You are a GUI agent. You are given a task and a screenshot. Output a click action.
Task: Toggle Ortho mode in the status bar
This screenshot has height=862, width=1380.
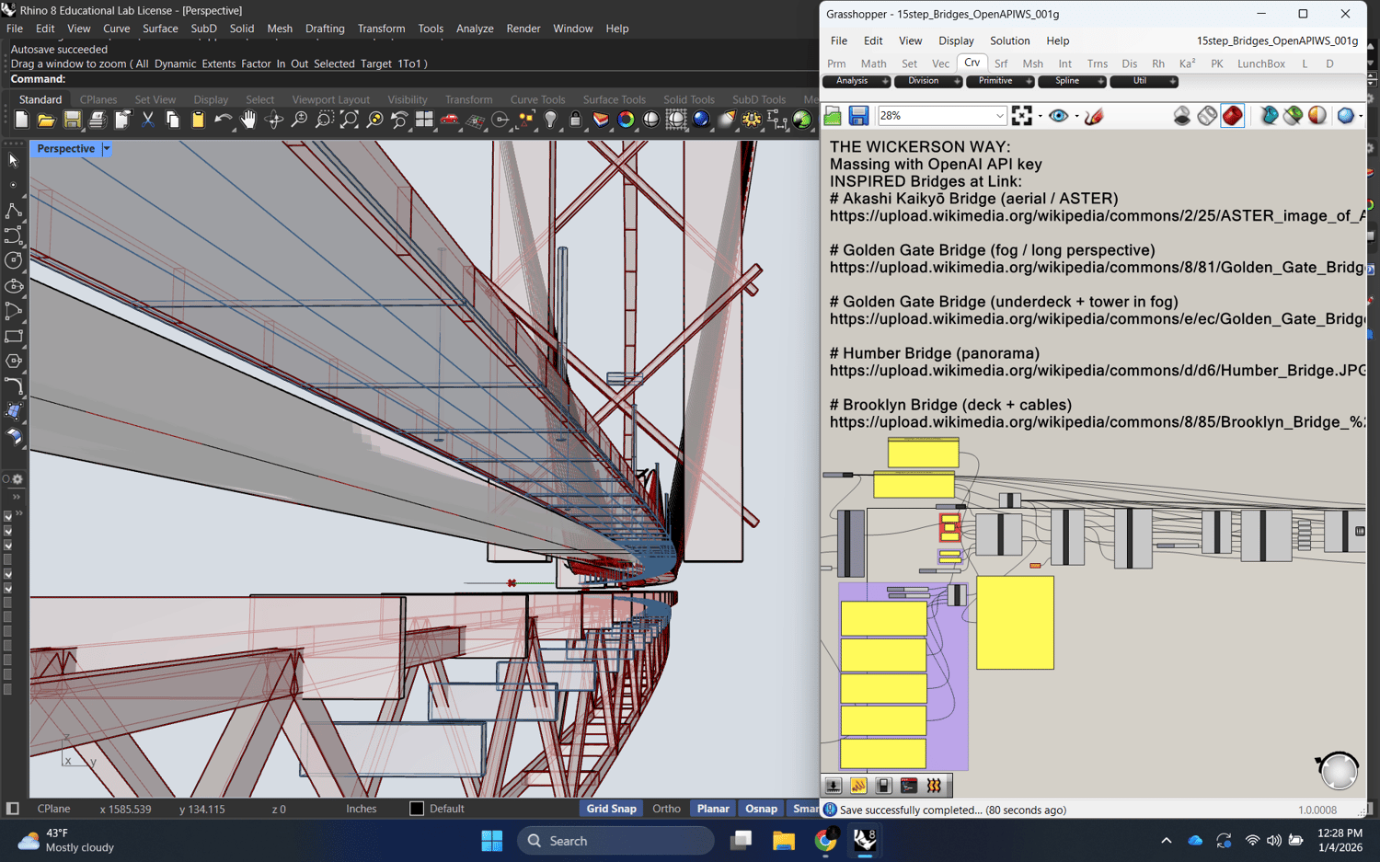point(666,809)
